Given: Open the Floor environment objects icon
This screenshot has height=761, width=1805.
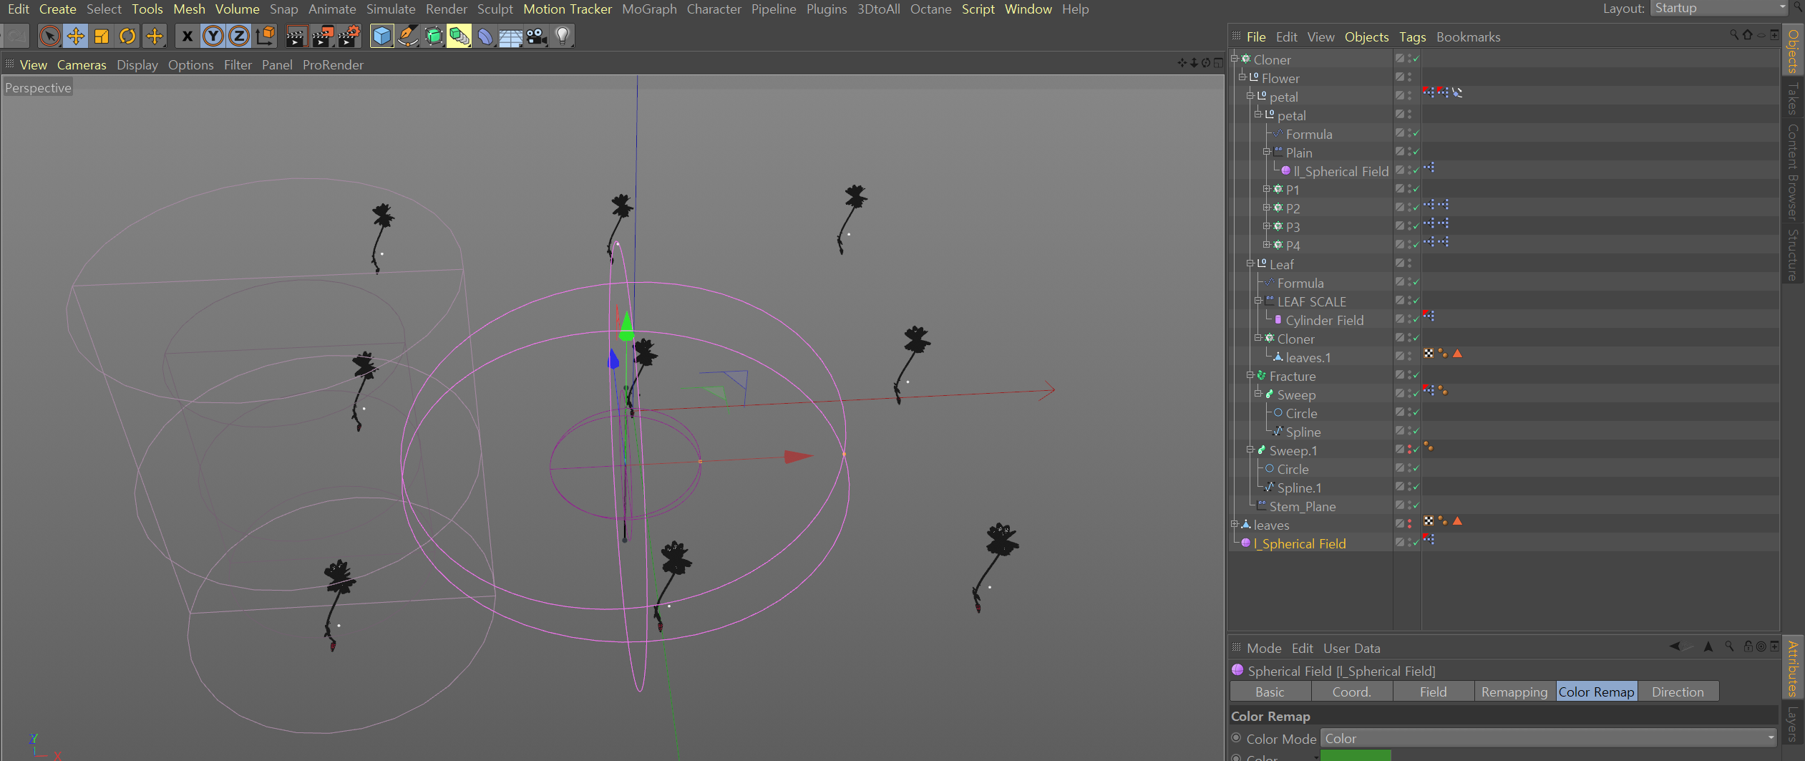Looking at the screenshot, I should [510, 36].
